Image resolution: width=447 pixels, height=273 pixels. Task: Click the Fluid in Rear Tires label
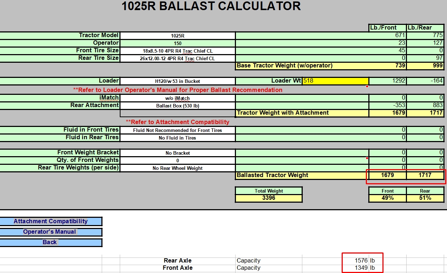click(x=92, y=137)
